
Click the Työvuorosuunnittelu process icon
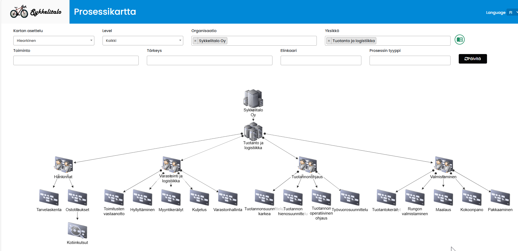click(350, 197)
